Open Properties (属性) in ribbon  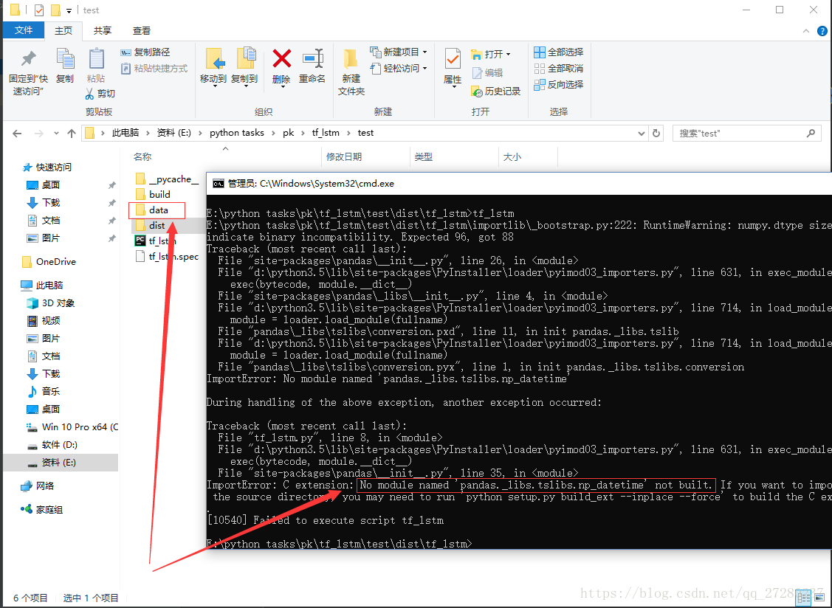[453, 67]
